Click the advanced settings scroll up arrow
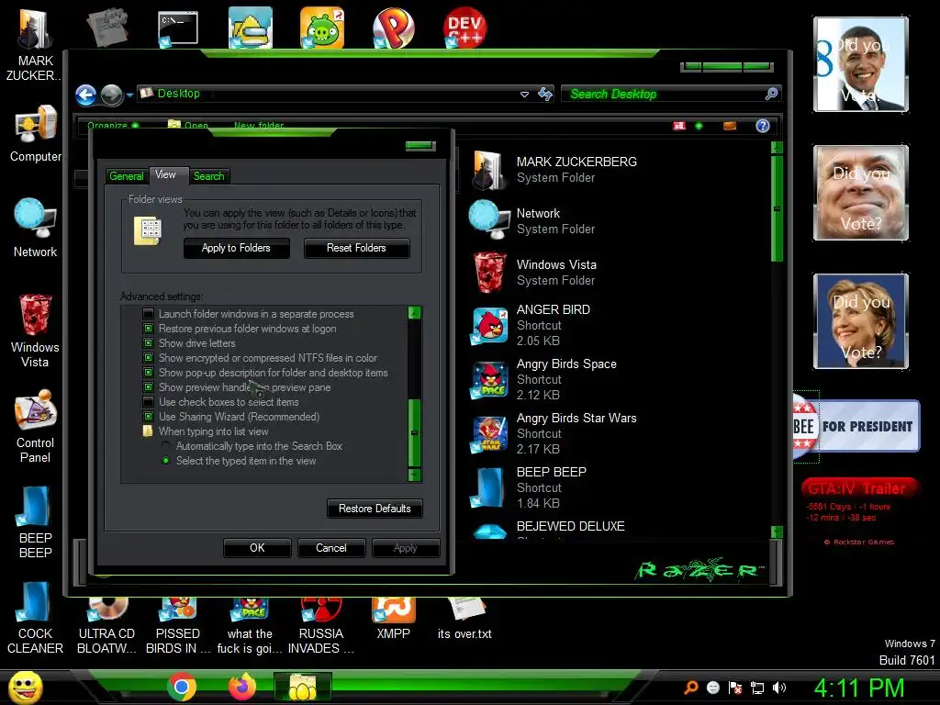 coord(414,313)
